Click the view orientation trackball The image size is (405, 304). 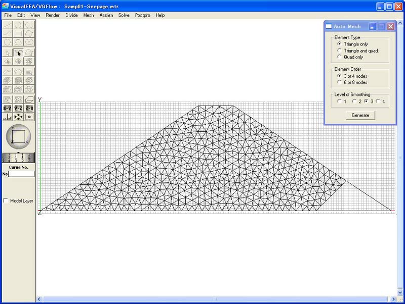coord(18,136)
